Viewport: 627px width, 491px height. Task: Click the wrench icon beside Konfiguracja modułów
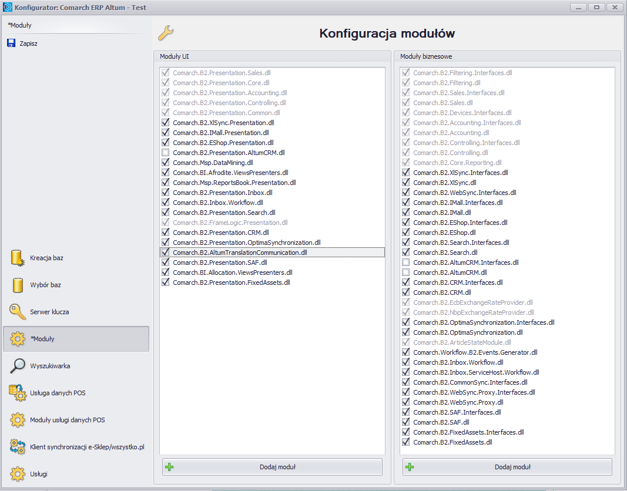click(x=166, y=33)
